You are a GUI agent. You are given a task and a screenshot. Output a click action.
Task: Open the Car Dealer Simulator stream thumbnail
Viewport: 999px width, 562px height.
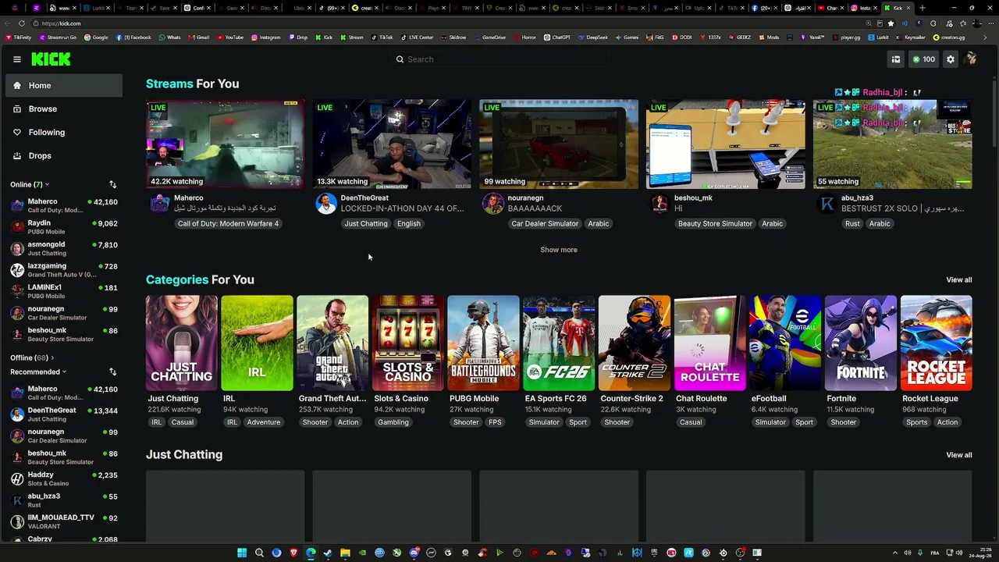[x=559, y=144]
